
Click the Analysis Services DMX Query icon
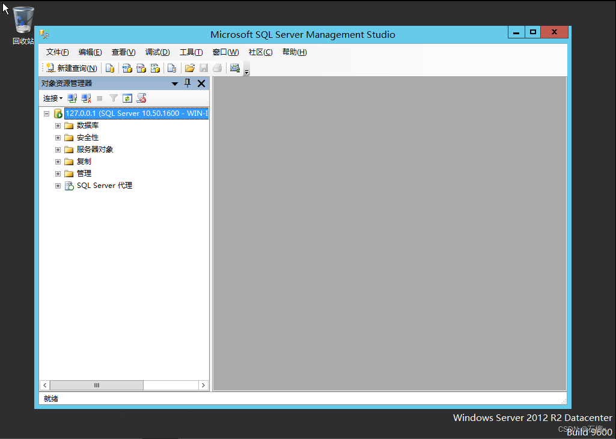pos(141,68)
